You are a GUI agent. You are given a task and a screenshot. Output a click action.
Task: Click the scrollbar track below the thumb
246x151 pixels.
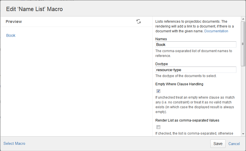(243, 99)
